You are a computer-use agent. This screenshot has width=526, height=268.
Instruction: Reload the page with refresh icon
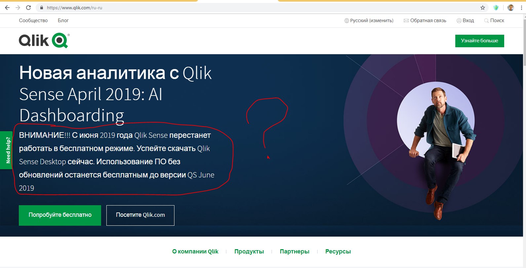[28, 8]
